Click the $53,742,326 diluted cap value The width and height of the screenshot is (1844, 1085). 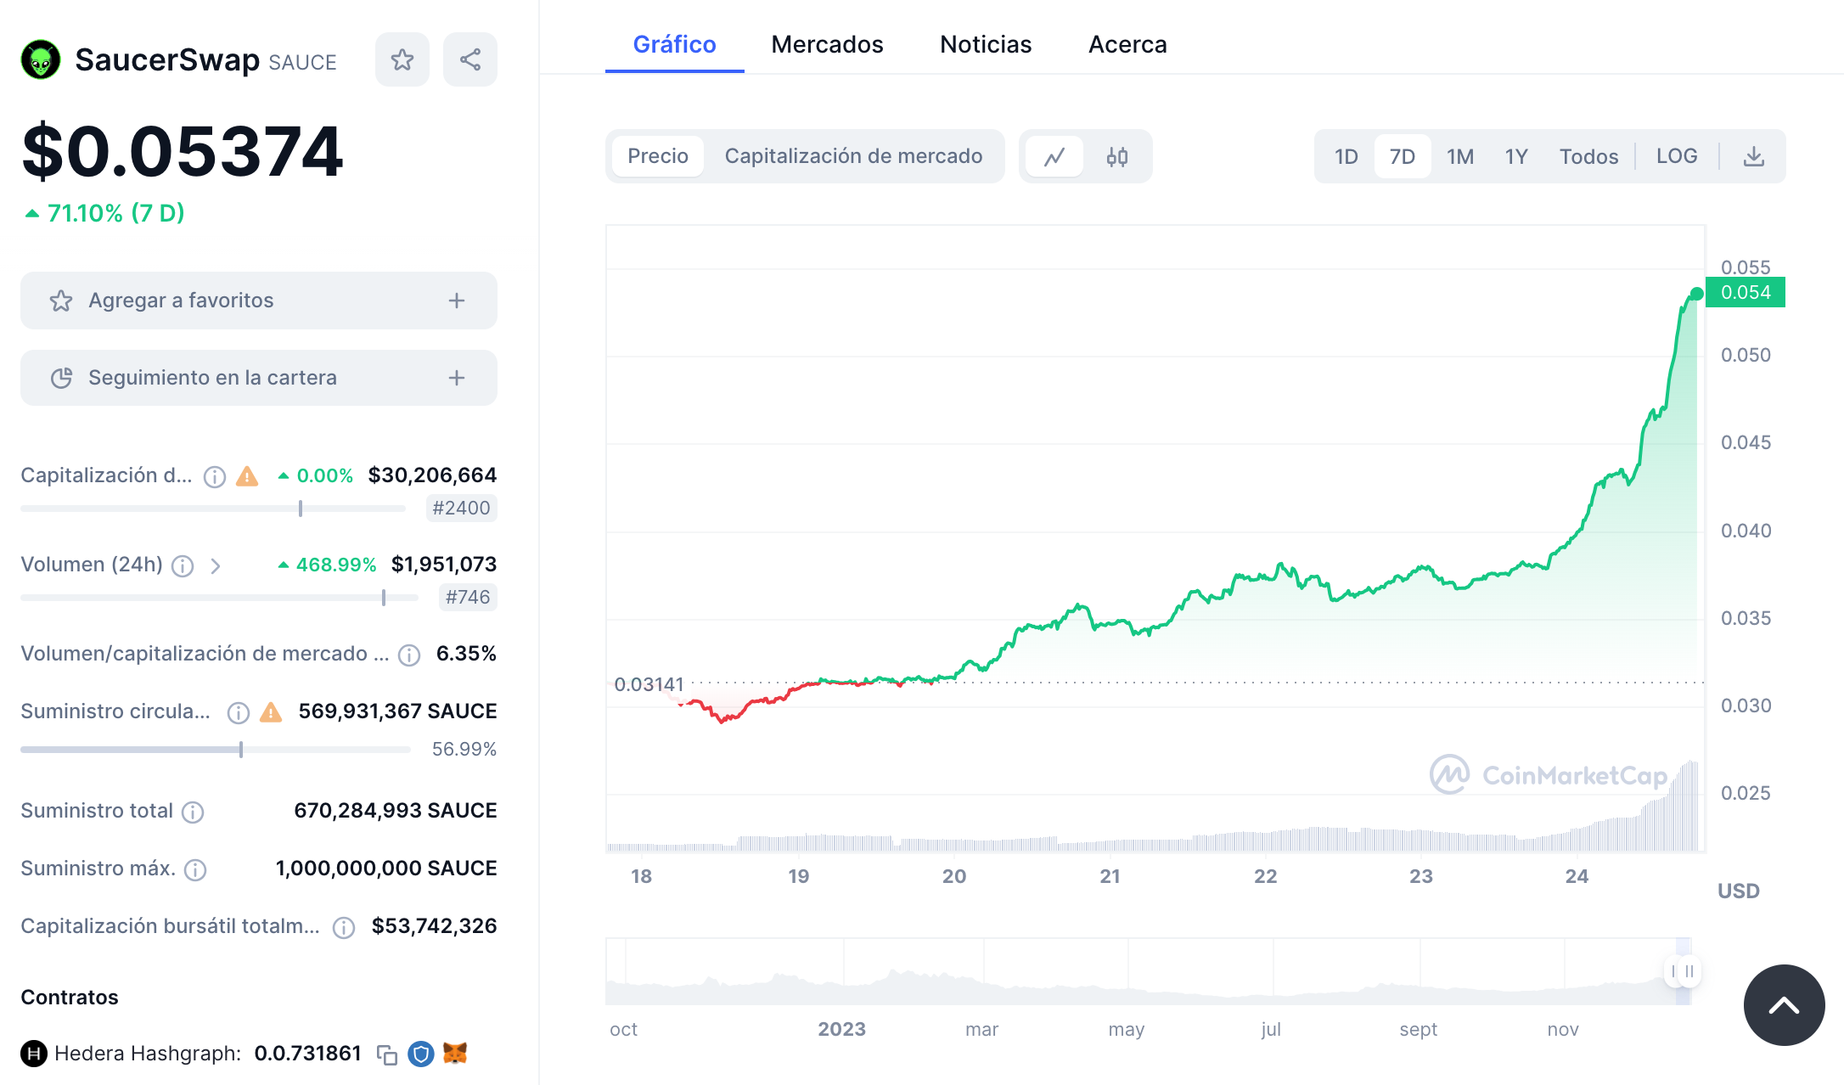click(x=434, y=926)
